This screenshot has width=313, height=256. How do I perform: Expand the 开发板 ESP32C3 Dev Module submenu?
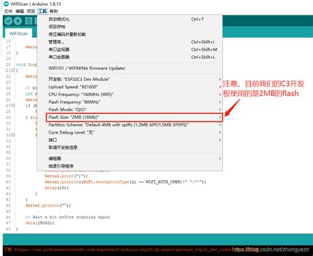click(130, 79)
